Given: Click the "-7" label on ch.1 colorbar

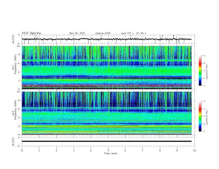Looking at the screenshot, I should (204, 86).
